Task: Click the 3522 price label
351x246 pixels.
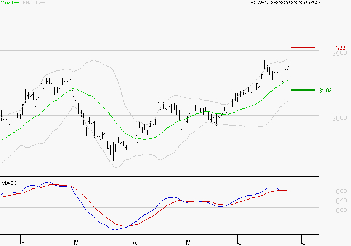Action: pyautogui.click(x=339, y=48)
